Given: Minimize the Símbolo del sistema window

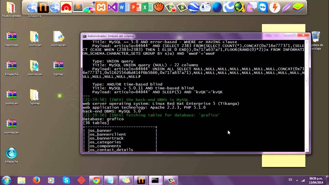Looking at the screenshot, I should pos(287,35).
